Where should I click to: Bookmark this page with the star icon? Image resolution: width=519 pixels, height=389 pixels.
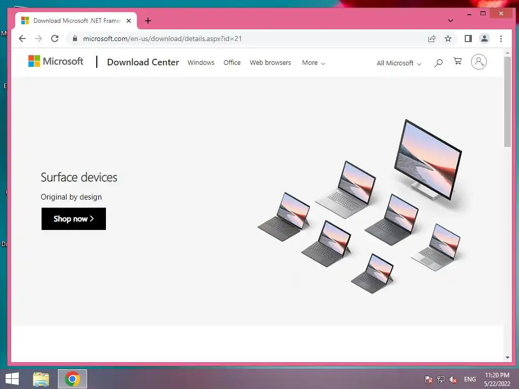pyautogui.click(x=448, y=38)
